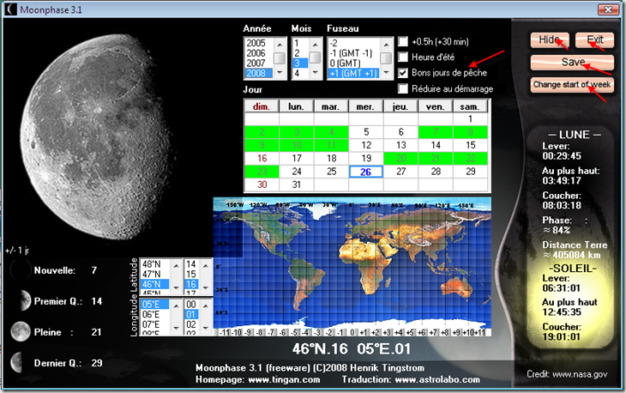Select 47°N in the latitude list
626x393 pixels.
click(152, 274)
